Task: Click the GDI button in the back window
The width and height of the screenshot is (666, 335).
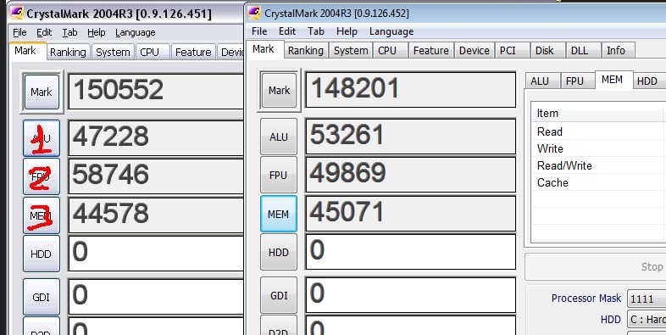Action: click(42, 297)
